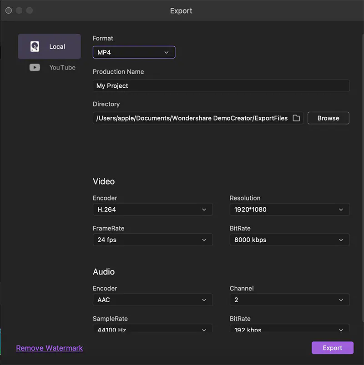Open the Format MP4 dropdown
This screenshot has width=364, height=365.
[134, 52]
